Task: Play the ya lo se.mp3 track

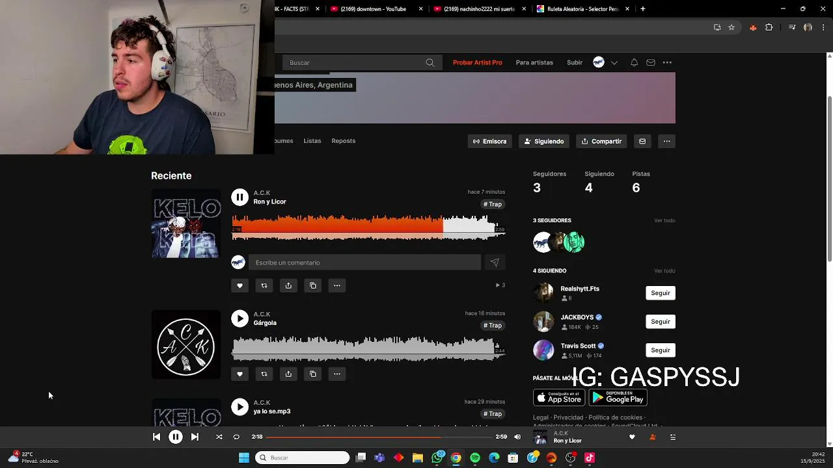Action: [239, 407]
